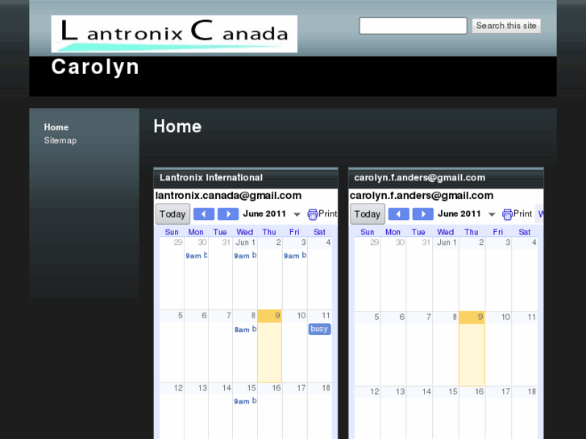Open the 9am event on Friday June 3
Screen dimensions: 586x439
pos(295,255)
